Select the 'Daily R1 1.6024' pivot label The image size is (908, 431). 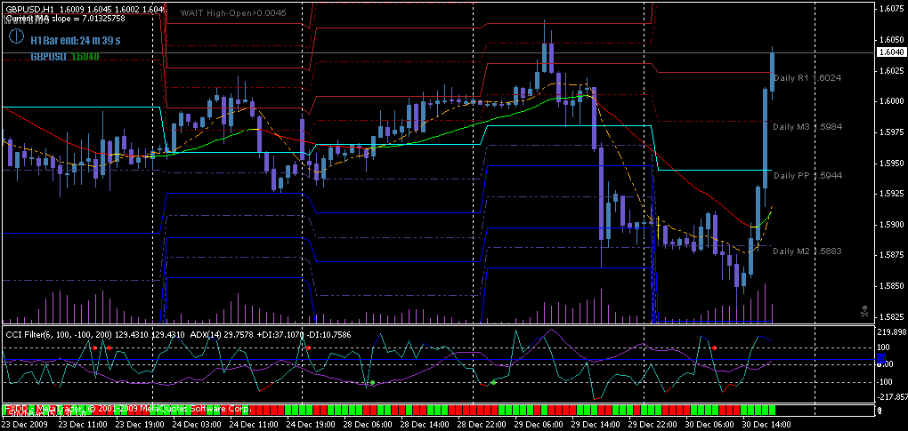pos(807,77)
